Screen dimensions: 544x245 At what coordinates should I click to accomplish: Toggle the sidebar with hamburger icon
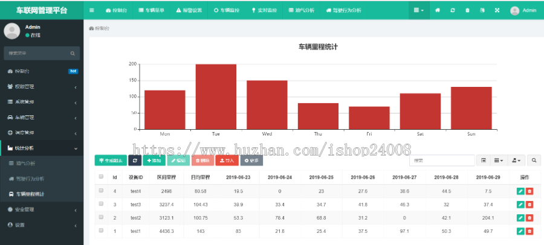(x=92, y=10)
